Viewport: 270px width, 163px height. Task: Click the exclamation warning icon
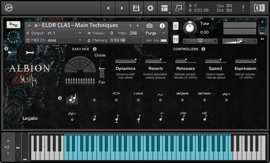pyautogui.click(x=243, y=8)
